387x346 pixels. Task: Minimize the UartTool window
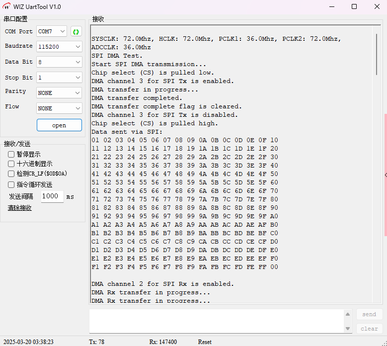tap(332, 6)
